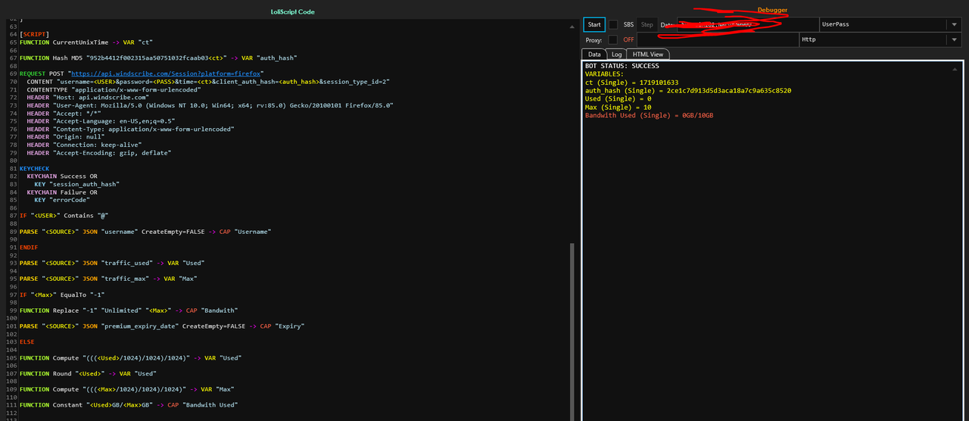The width and height of the screenshot is (969, 421).
Task: Click the Max (Single) = 10 line
Action: (x=618, y=108)
